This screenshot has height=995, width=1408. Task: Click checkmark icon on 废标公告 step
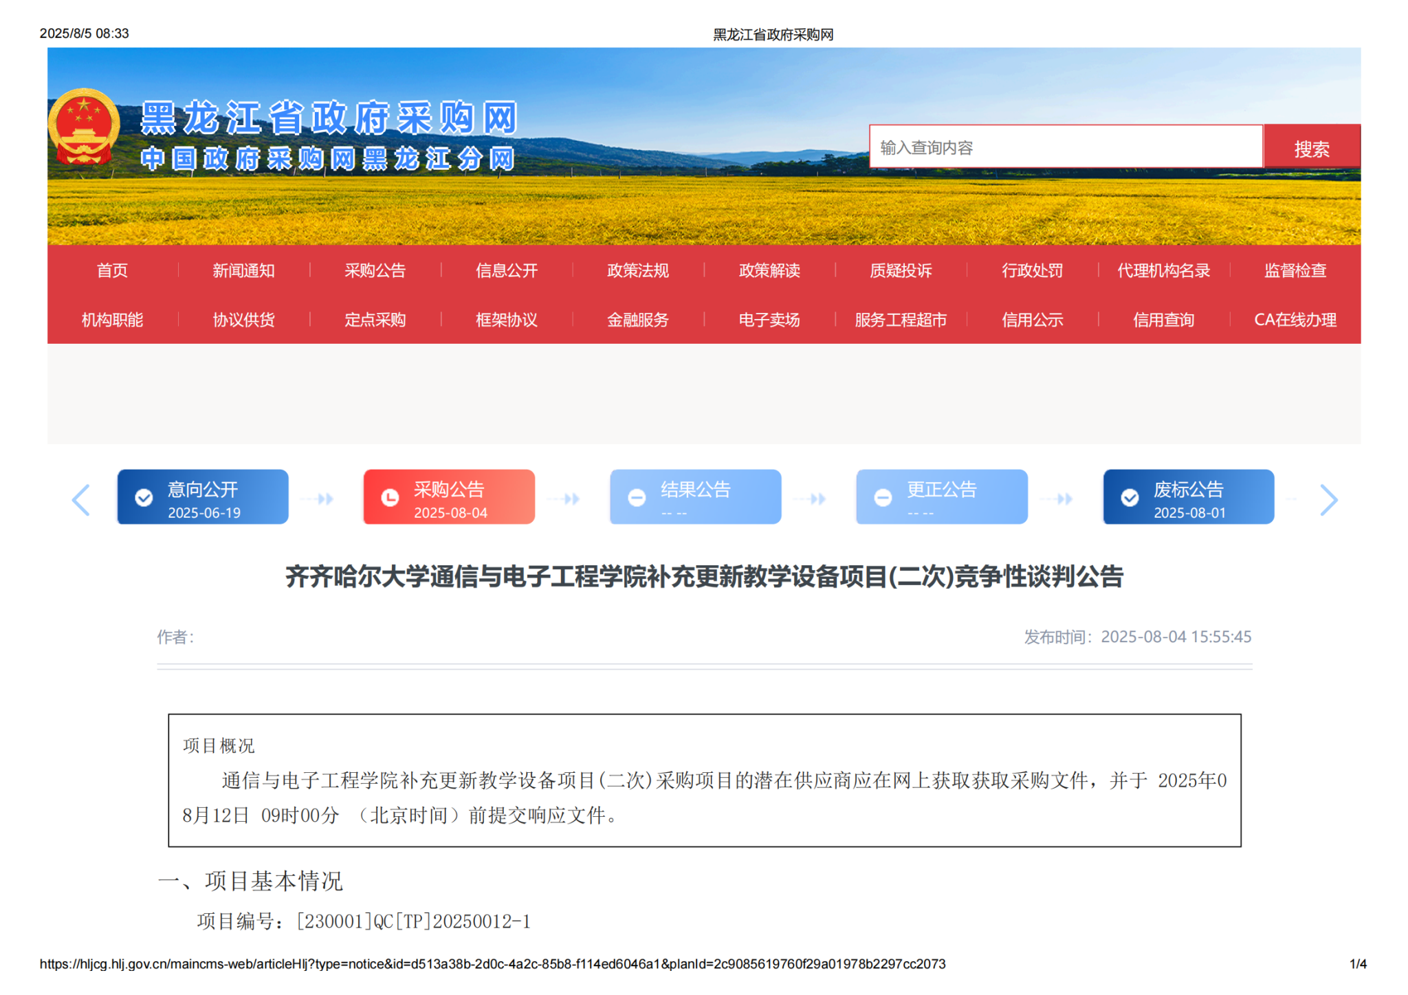(1130, 498)
